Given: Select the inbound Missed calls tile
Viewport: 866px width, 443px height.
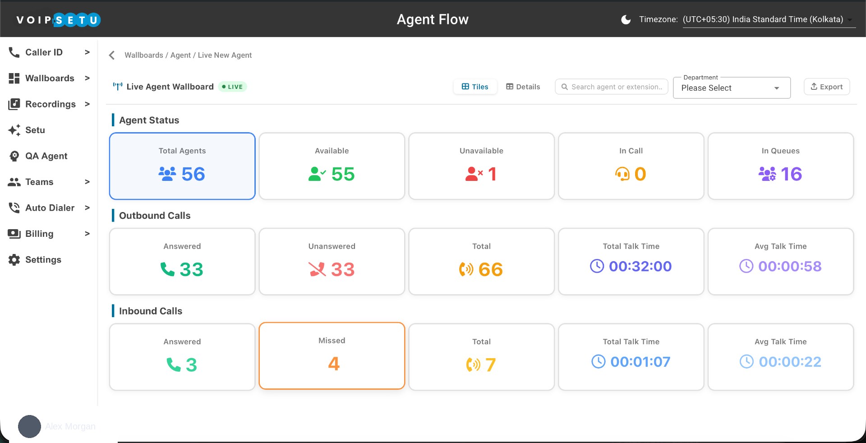Looking at the screenshot, I should point(332,356).
